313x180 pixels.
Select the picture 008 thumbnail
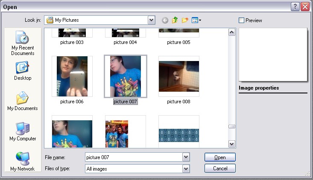pos(179,76)
